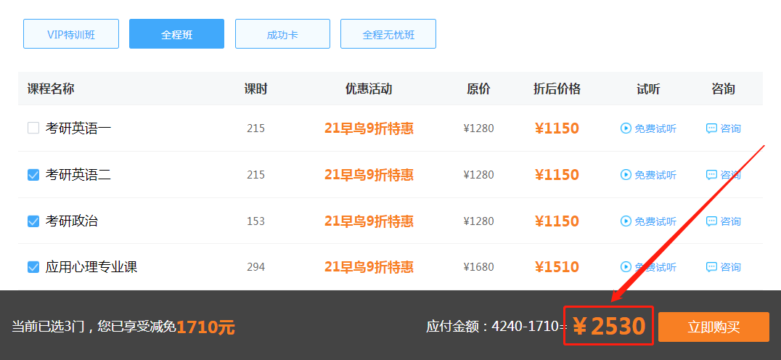Uncheck the 考研政治 course checkbox
Viewport: 781px width, 360px height.
pos(33,221)
